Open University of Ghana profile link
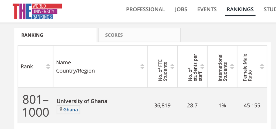This screenshot has height=129, width=276. (82, 101)
